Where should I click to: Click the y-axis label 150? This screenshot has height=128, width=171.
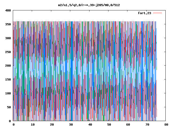tap(8, 79)
